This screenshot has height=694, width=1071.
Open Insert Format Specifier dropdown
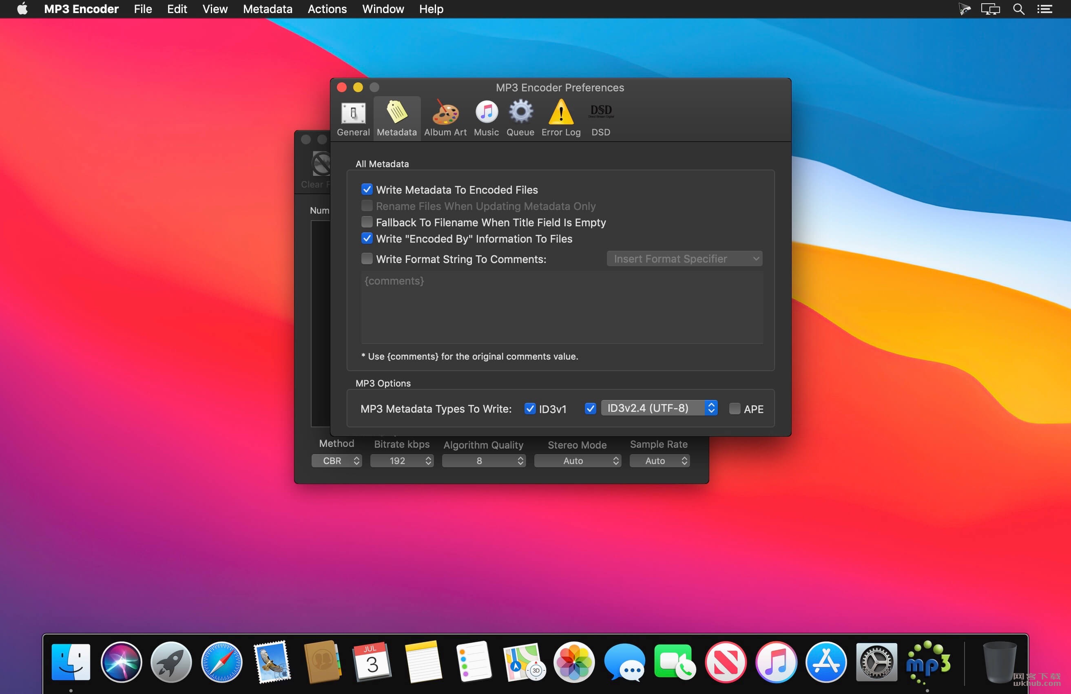684,259
